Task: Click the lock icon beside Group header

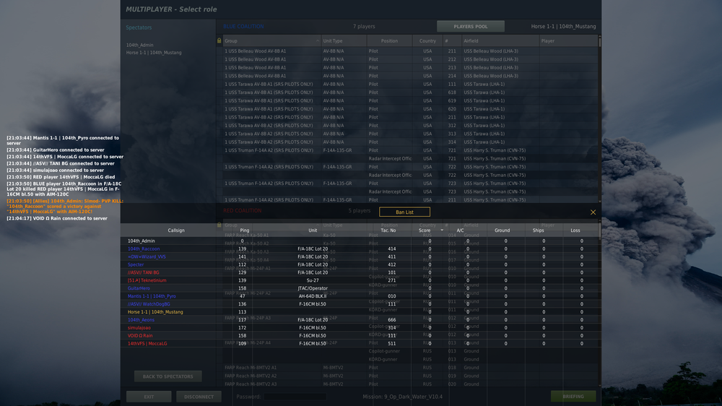Action: (219, 40)
